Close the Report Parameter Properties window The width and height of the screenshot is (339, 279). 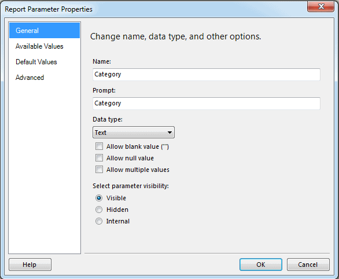[321, 7]
